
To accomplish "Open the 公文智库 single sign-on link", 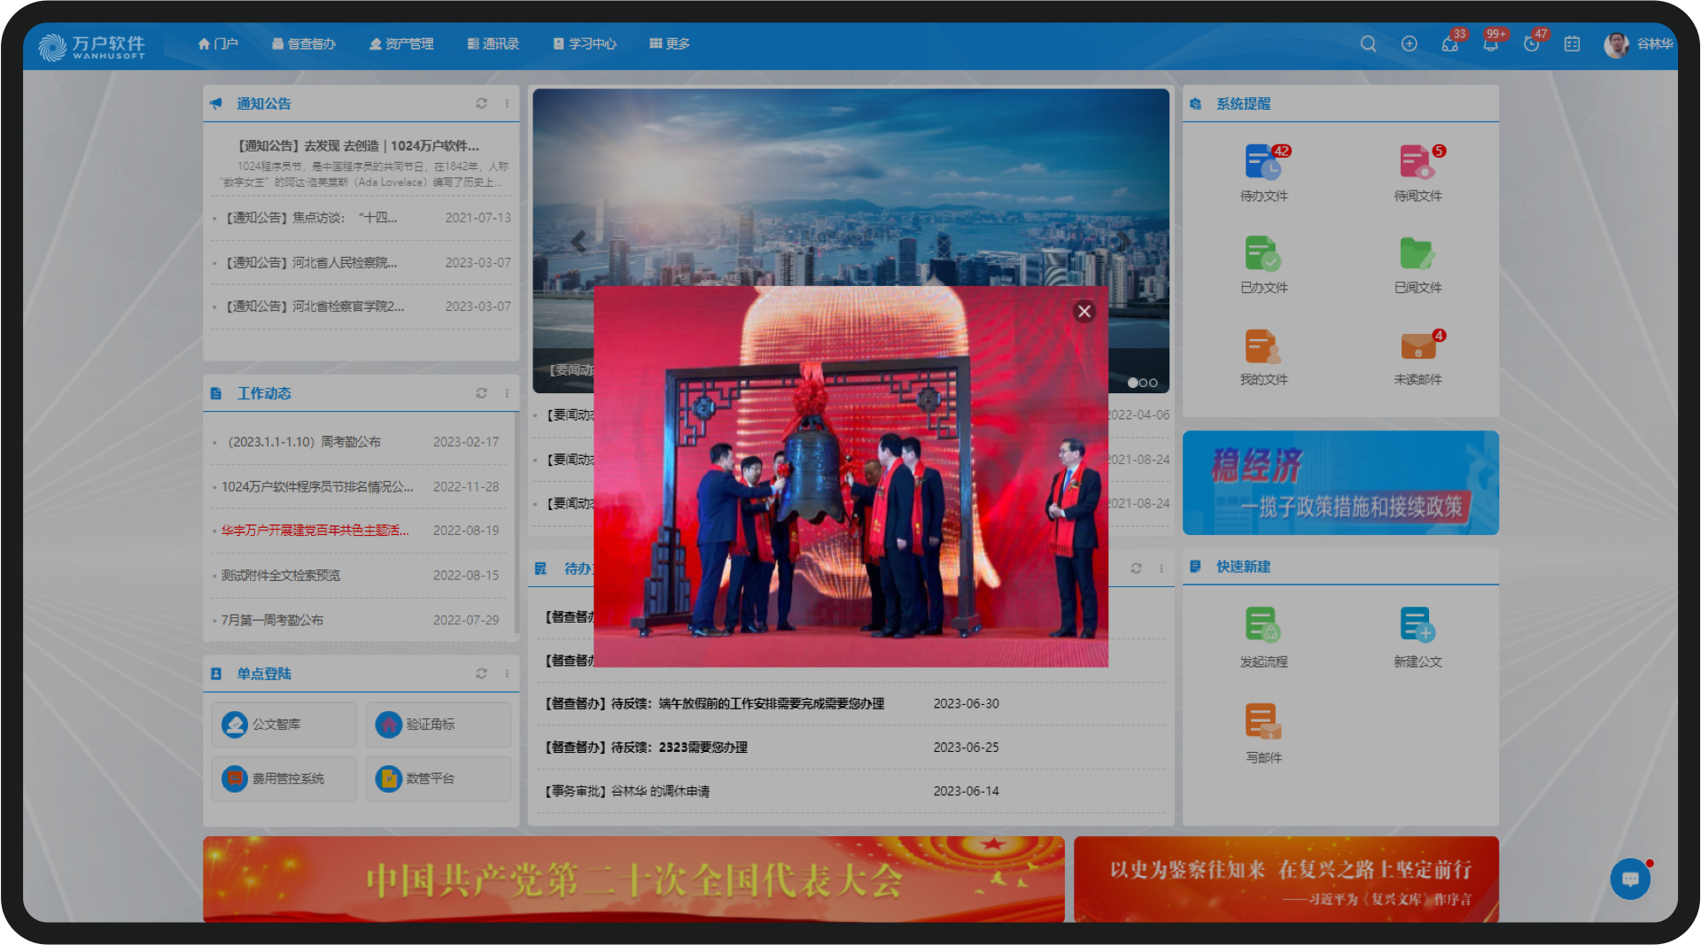I will tap(283, 724).
